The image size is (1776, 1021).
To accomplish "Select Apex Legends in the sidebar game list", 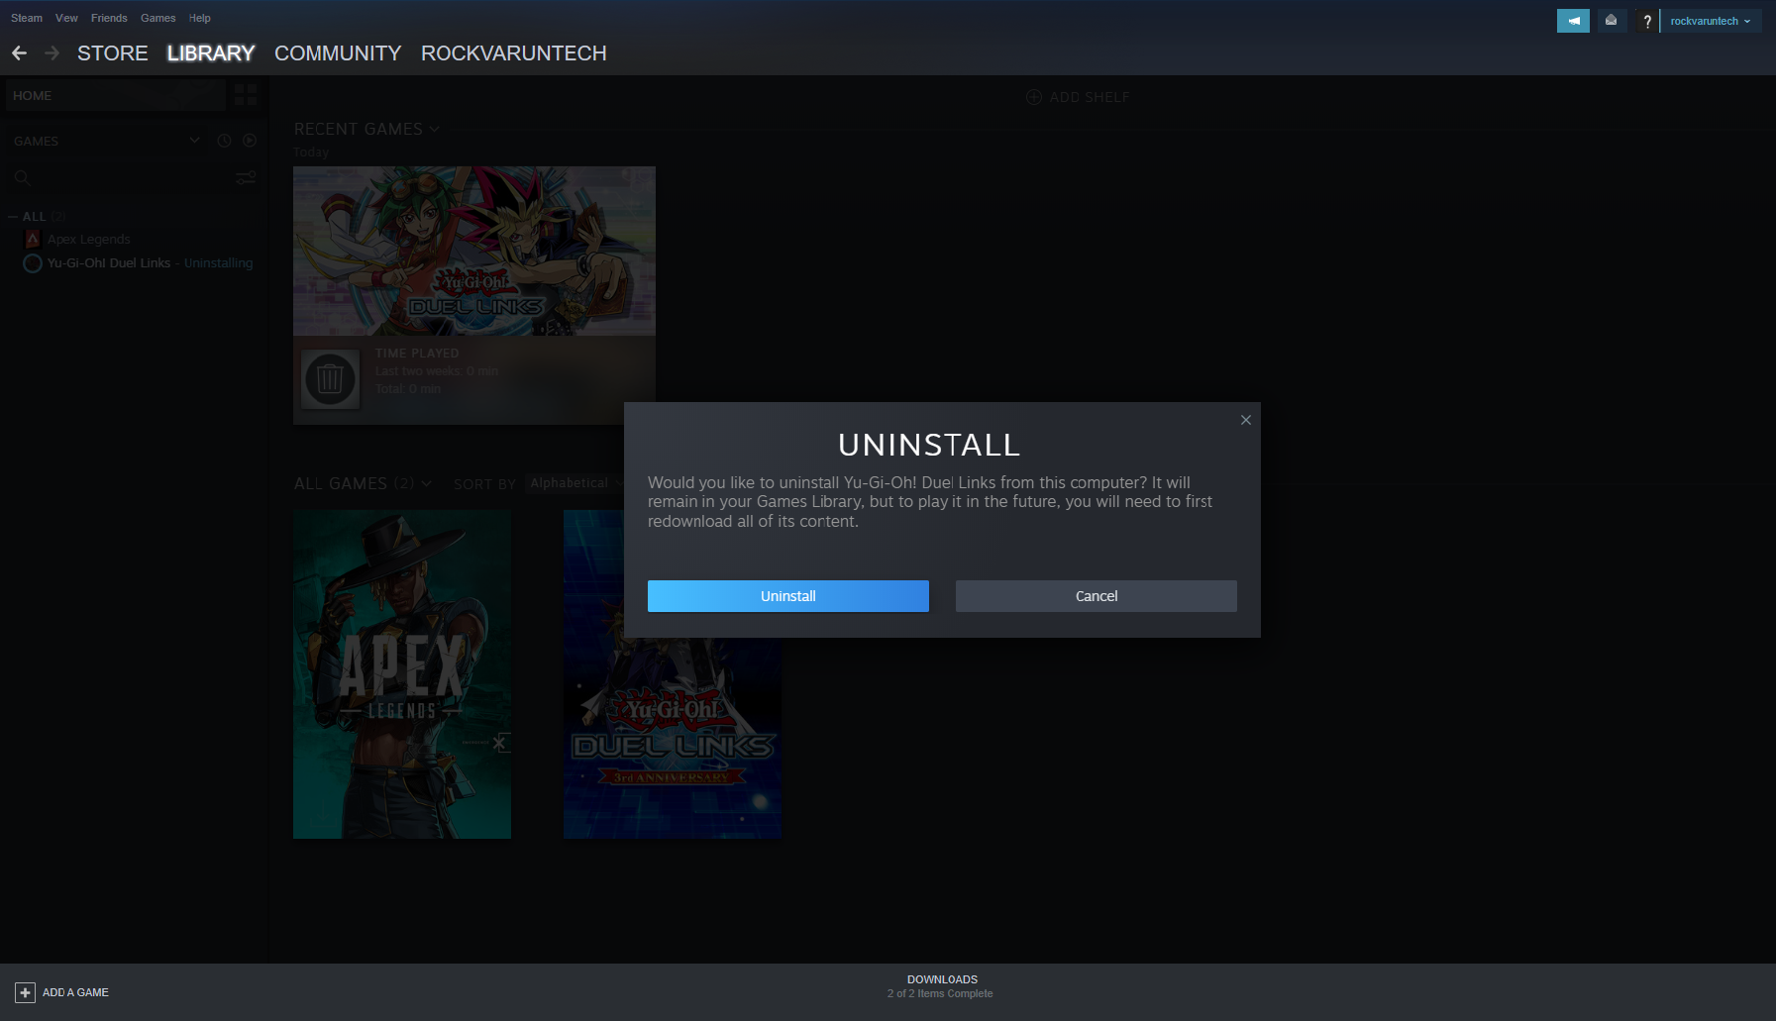I will (89, 239).
